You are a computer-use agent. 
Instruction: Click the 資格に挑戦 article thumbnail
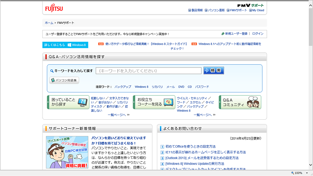(67, 152)
